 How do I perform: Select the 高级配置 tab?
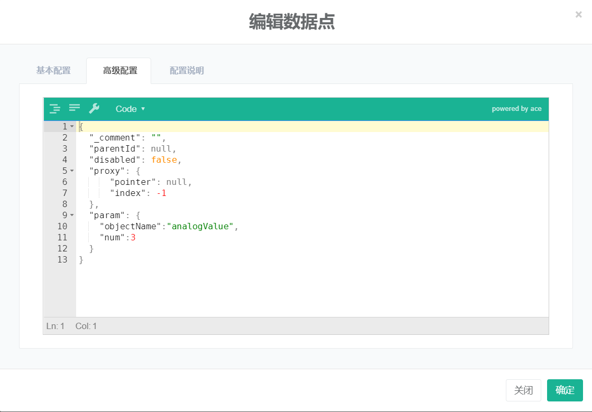[x=120, y=71]
